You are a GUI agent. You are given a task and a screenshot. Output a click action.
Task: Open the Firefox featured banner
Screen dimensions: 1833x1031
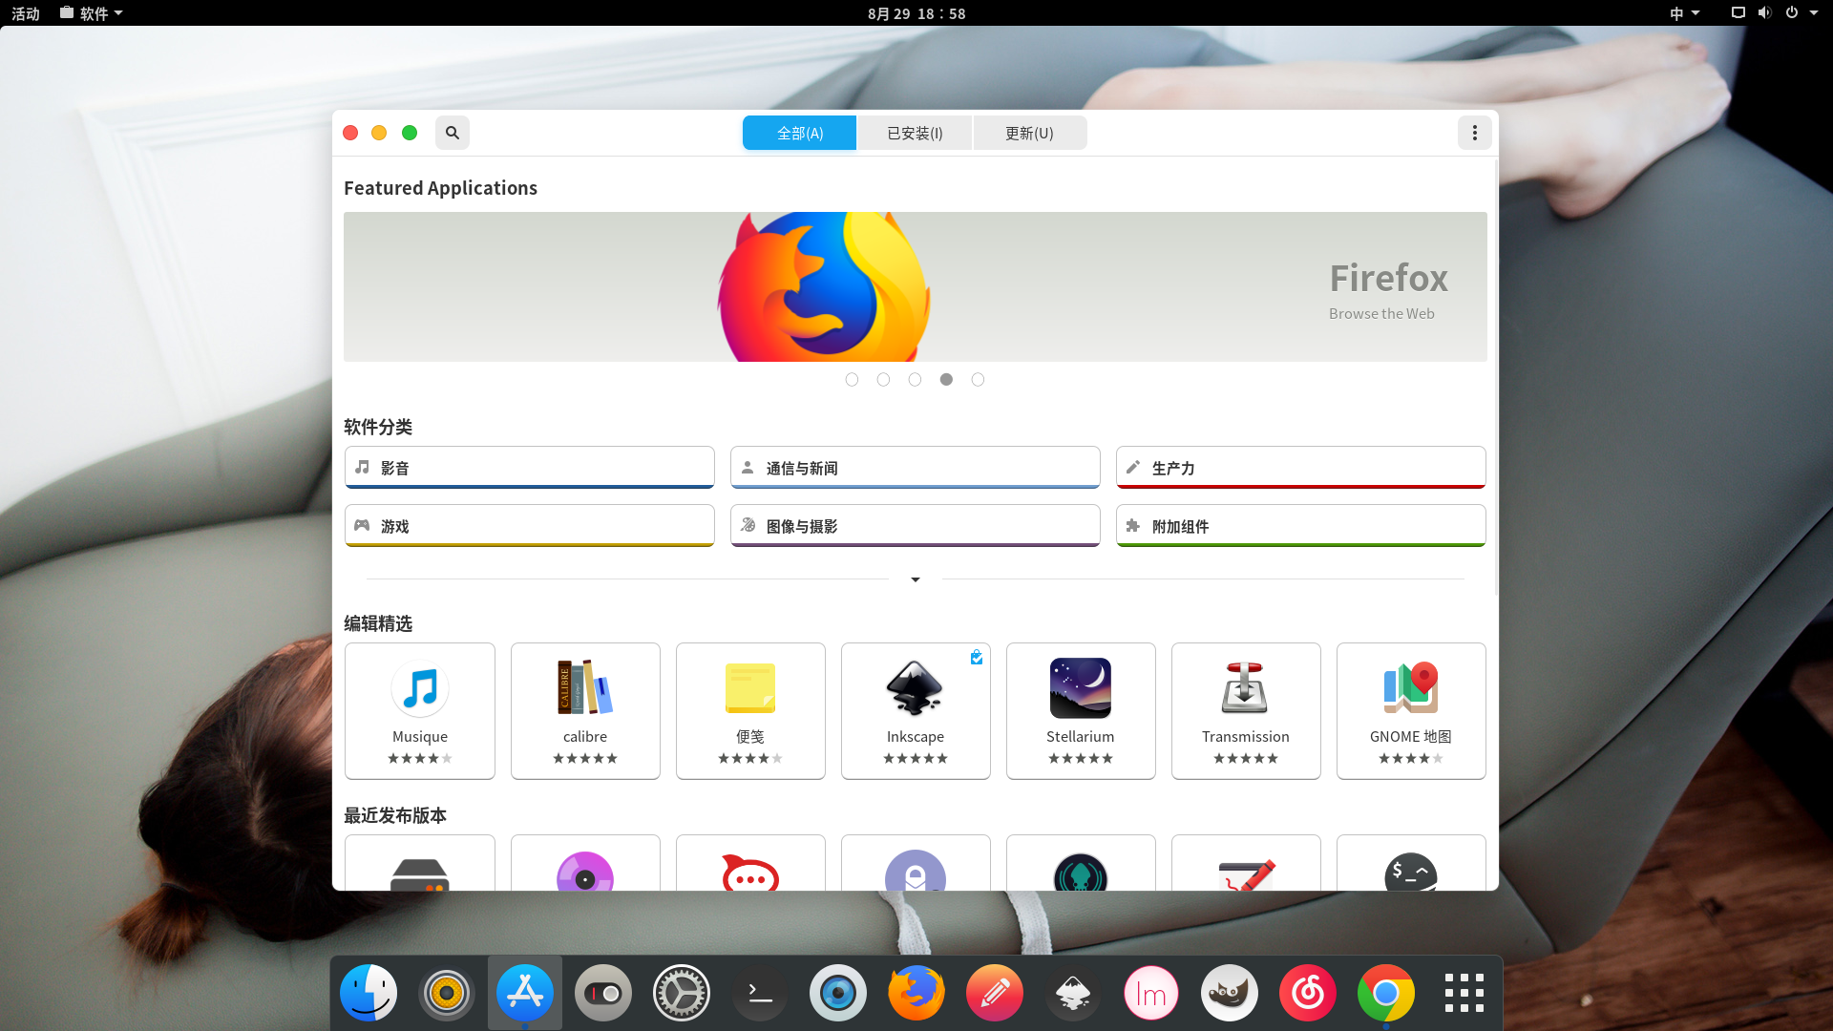point(915,286)
